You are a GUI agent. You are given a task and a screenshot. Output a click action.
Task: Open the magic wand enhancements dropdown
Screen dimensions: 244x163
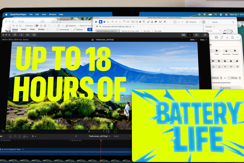point(4,131)
